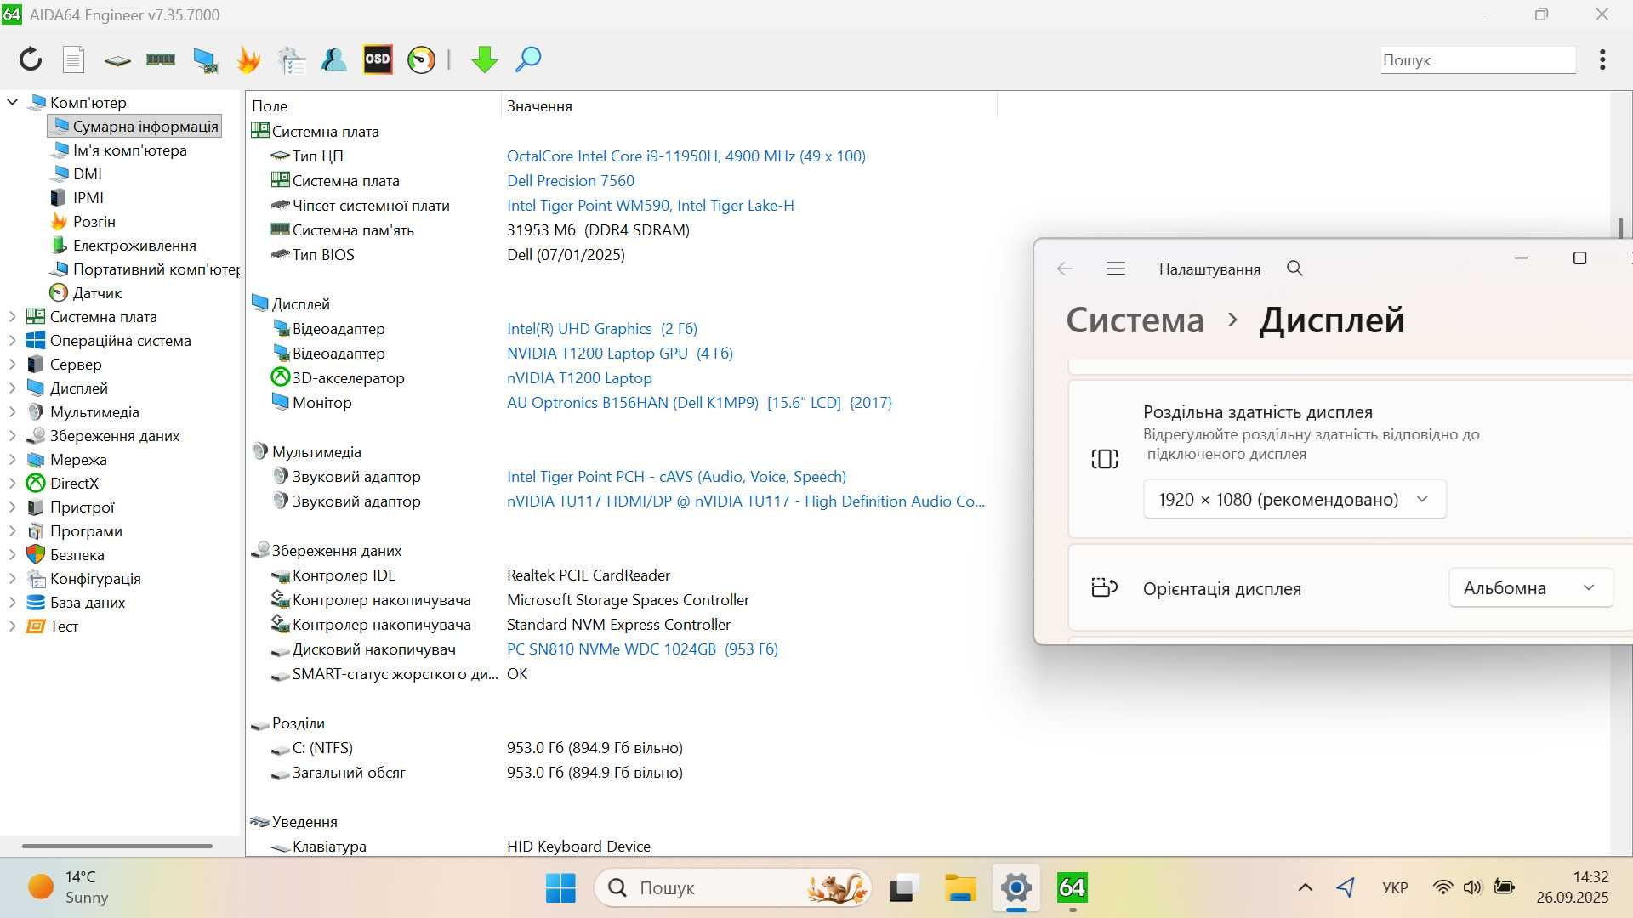
Task: Click the left tree horizontal scrollbar
Action: click(x=117, y=846)
